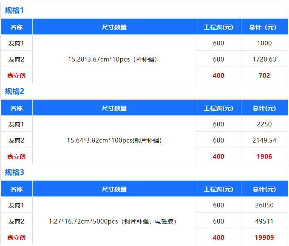Click the red total price 1906
The width and height of the screenshot is (289, 246).
coord(264,157)
